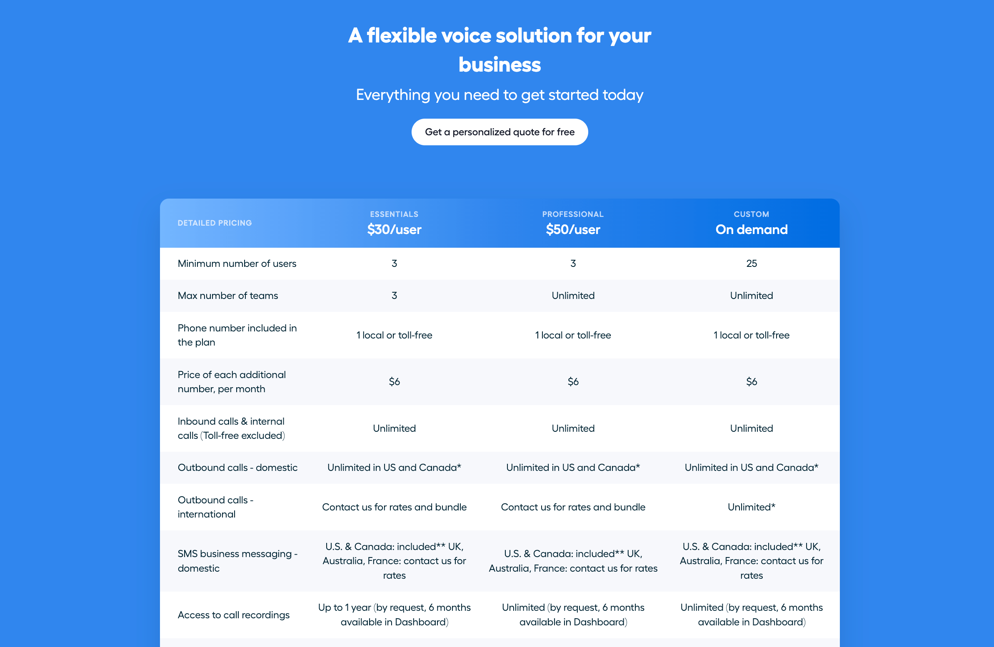The width and height of the screenshot is (994, 647).
Task: Click Contact us for rates under Essentials international calls
Action: tap(394, 507)
